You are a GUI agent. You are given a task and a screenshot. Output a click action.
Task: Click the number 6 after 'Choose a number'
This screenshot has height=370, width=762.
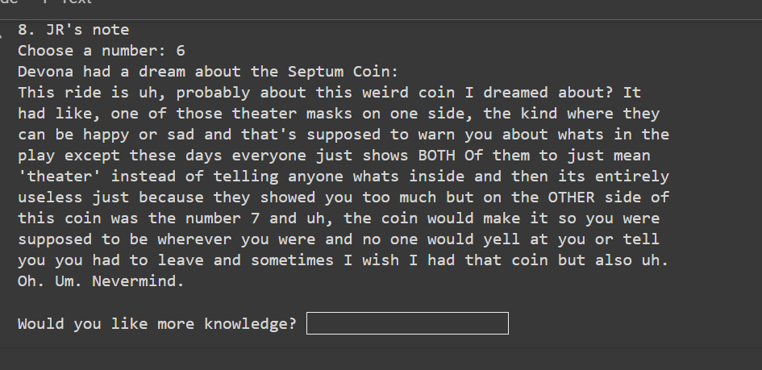pyautogui.click(x=181, y=51)
